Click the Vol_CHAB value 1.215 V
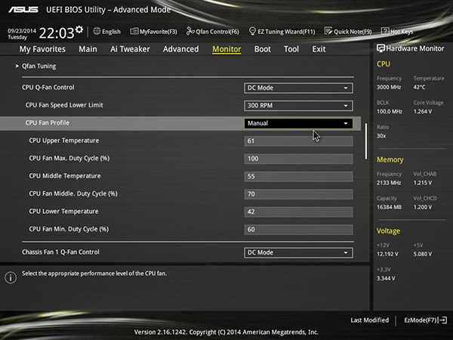453x340 pixels. [423, 183]
